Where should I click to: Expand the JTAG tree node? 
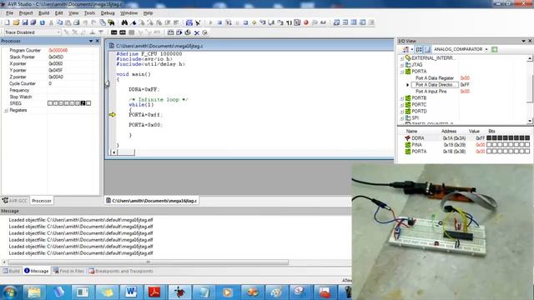[402, 65]
